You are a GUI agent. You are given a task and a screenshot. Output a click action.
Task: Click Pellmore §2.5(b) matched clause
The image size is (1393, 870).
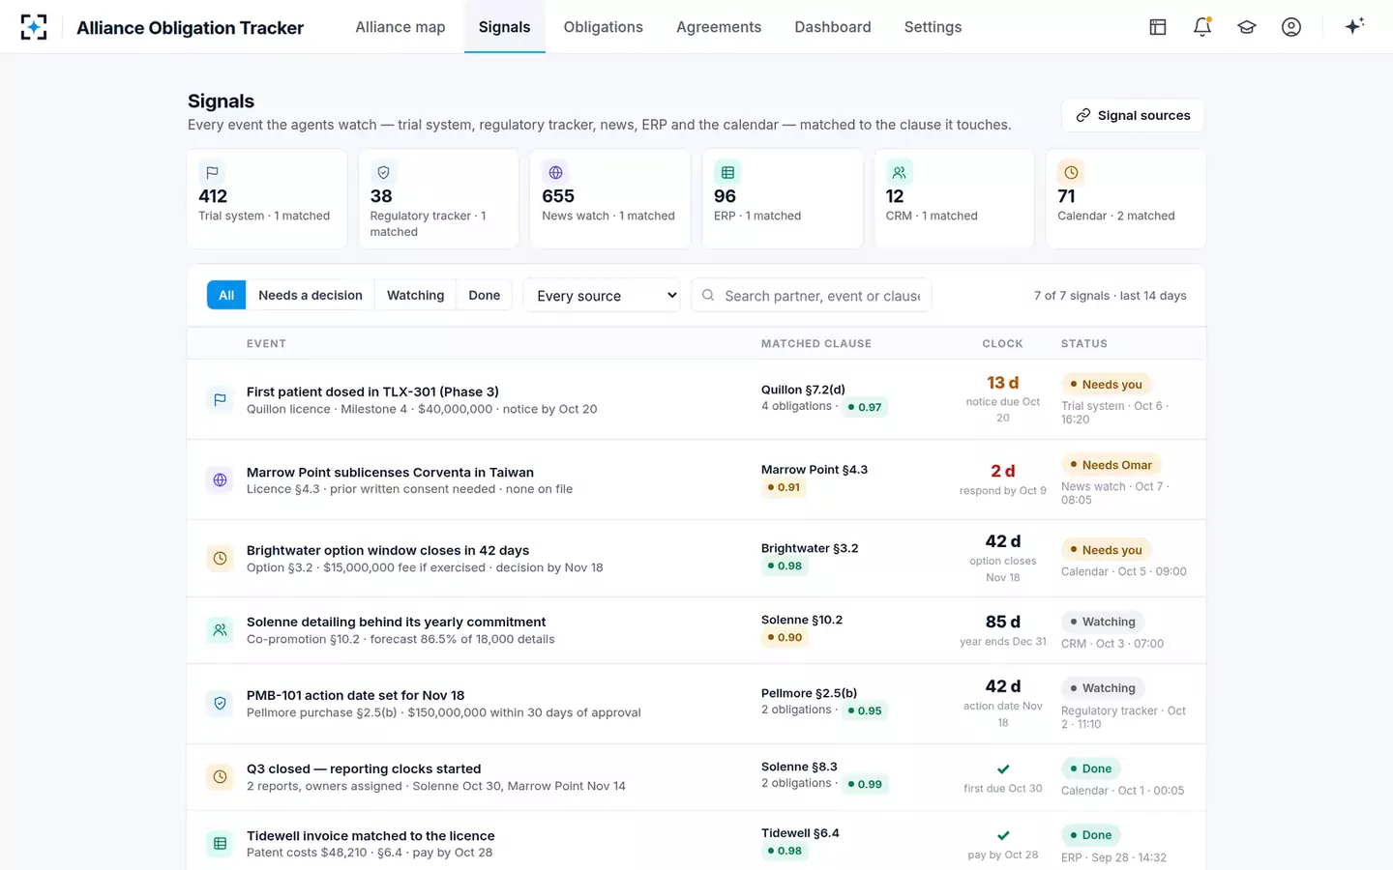[809, 693]
